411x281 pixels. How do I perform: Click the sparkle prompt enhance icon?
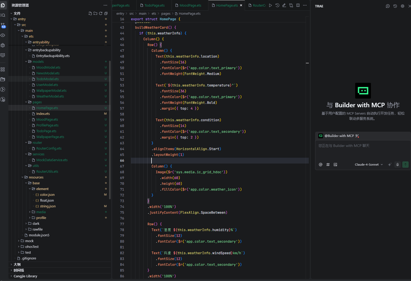(390, 165)
